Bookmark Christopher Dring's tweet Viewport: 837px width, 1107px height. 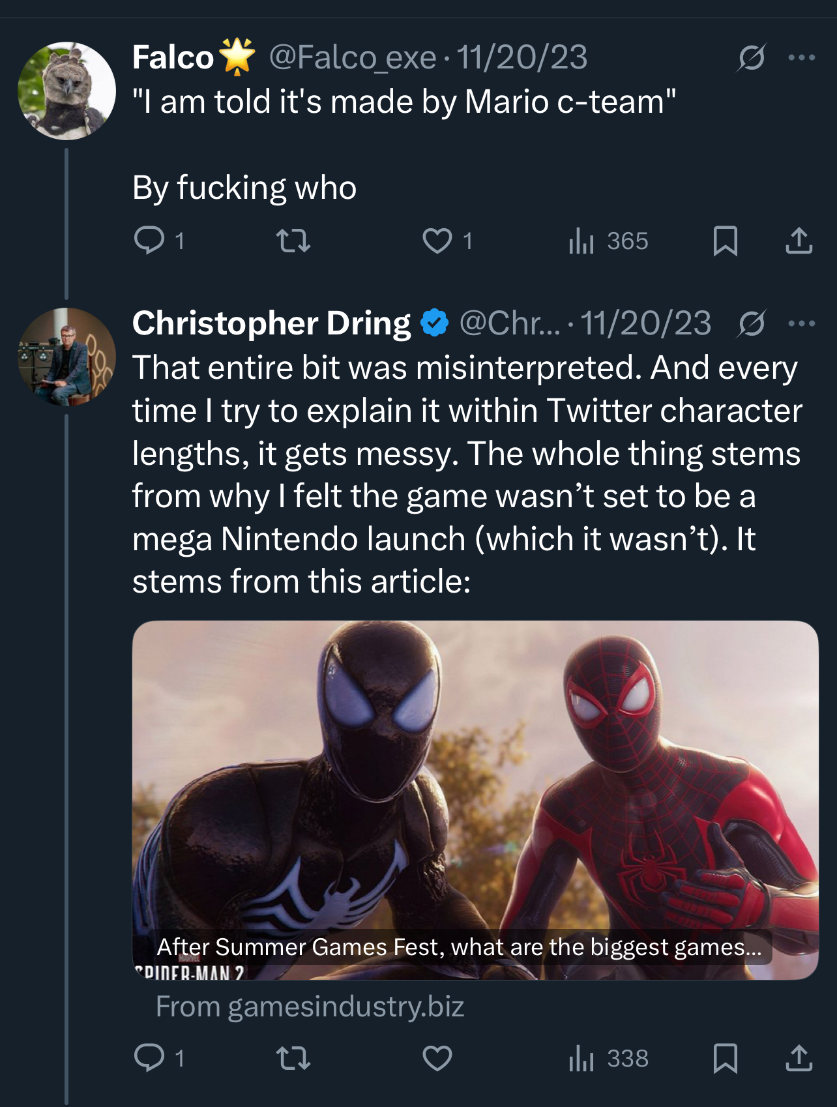click(x=725, y=1057)
